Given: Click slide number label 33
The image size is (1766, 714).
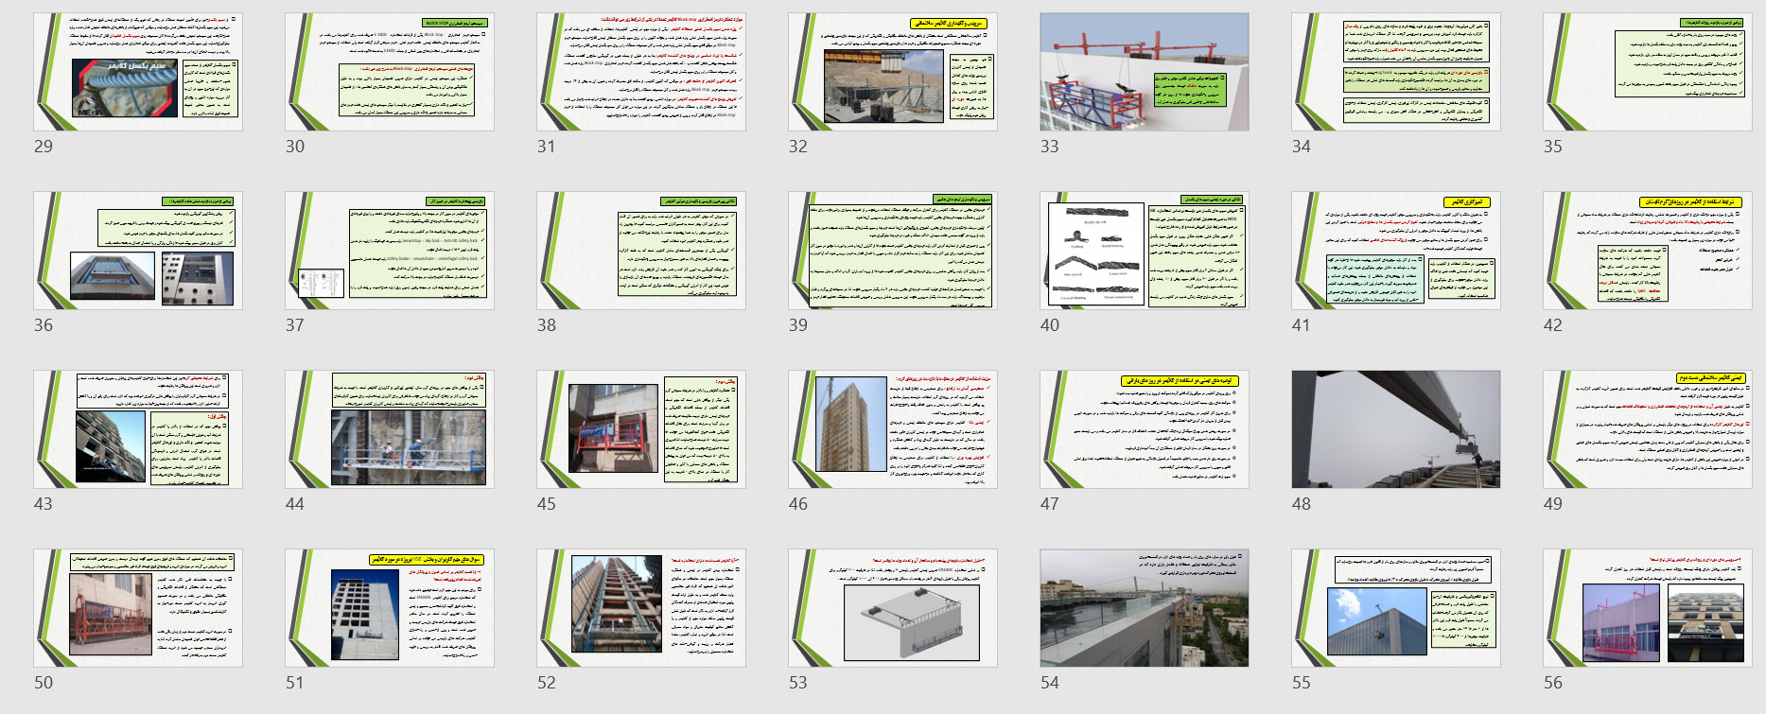Looking at the screenshot, I should (x=1050, y=147).
